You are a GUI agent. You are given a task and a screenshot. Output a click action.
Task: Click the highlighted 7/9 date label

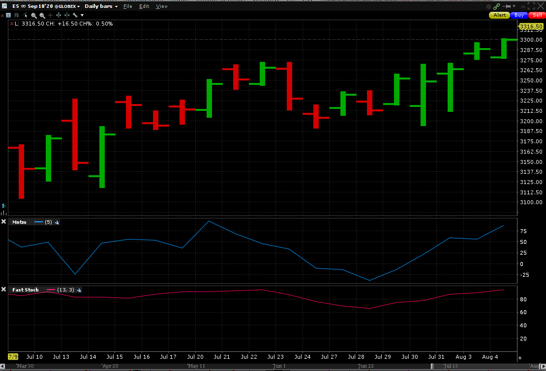coord(13,357)
